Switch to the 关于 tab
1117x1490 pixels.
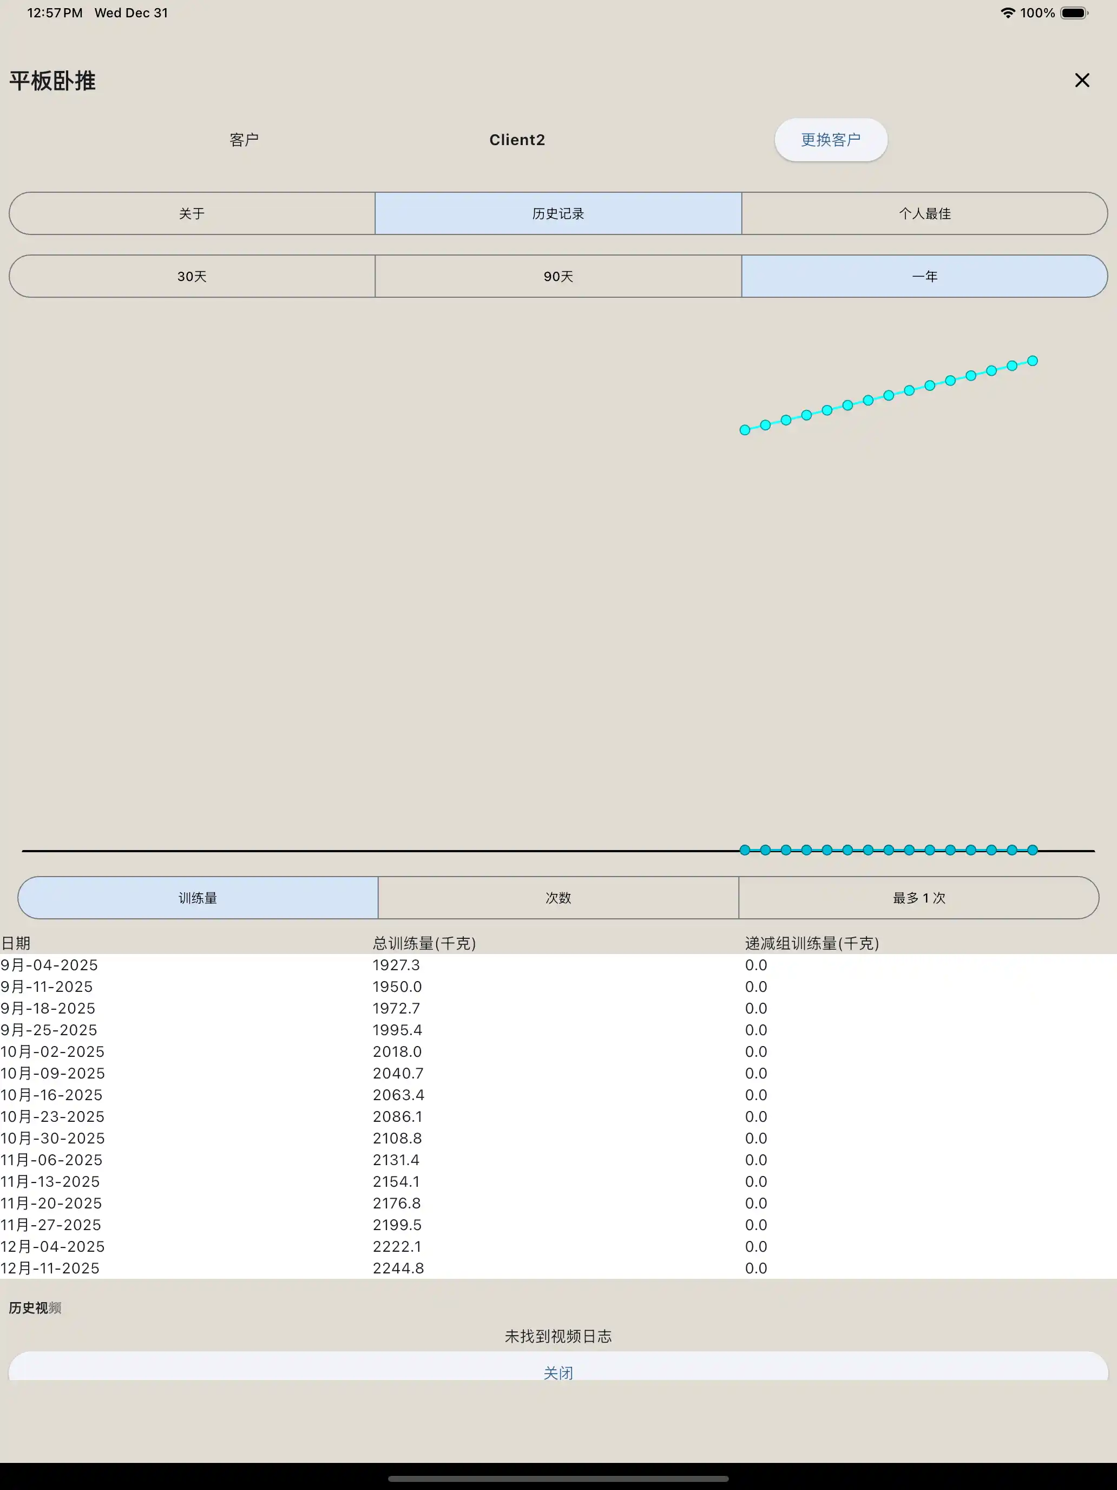click(x=192, y=213)
